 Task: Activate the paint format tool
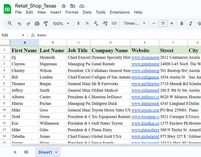tap(46, 24)
